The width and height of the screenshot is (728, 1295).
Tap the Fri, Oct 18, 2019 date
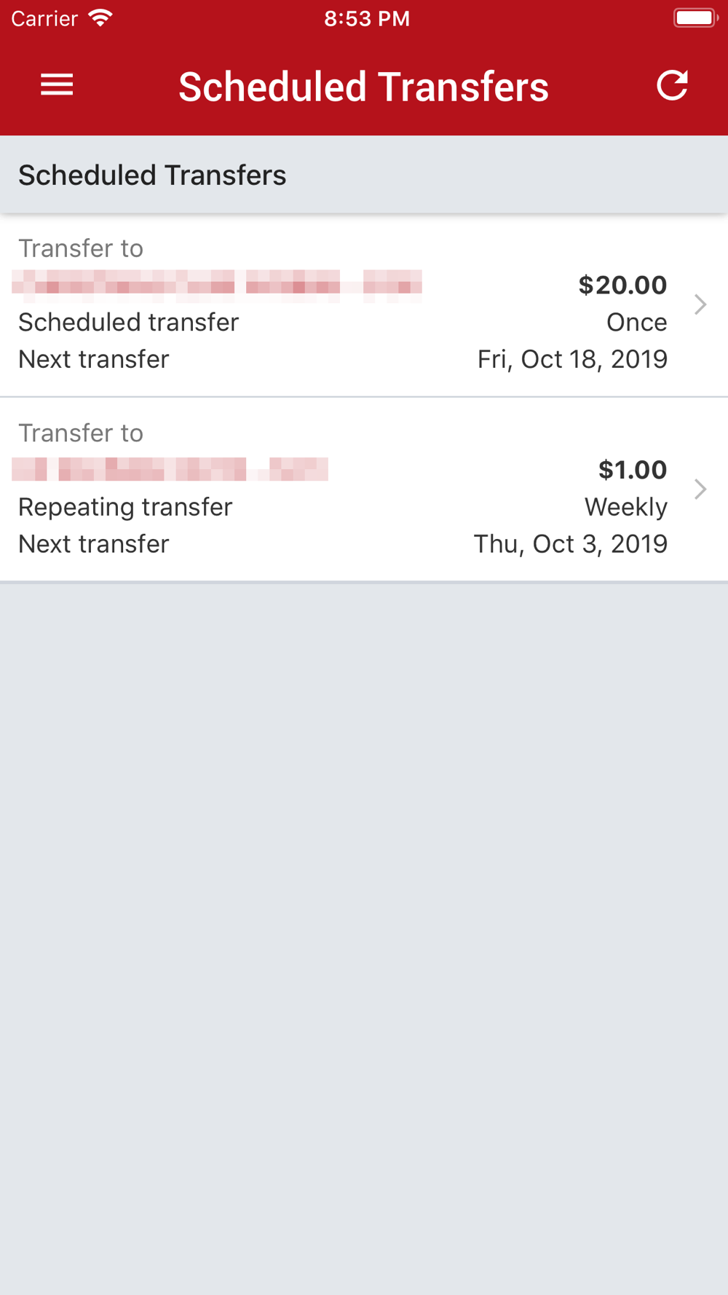tap(572, 359)
